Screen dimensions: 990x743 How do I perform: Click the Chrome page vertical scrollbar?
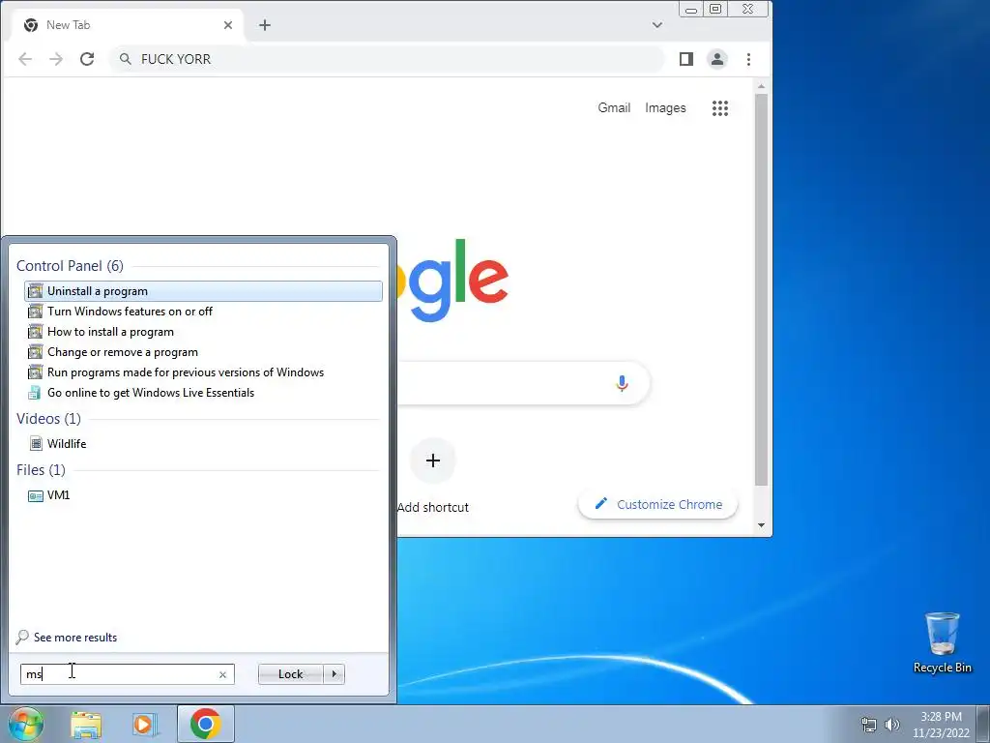762,289
